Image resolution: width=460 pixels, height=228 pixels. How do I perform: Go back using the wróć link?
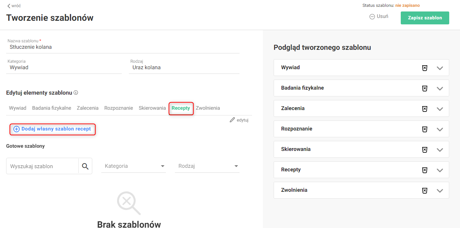coord(14,6)
